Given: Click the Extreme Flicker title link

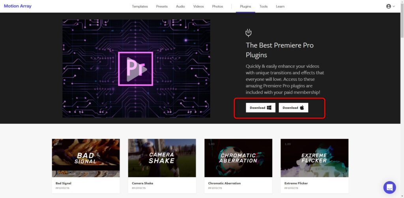Looking at the screenshot, I should point(296,183).
